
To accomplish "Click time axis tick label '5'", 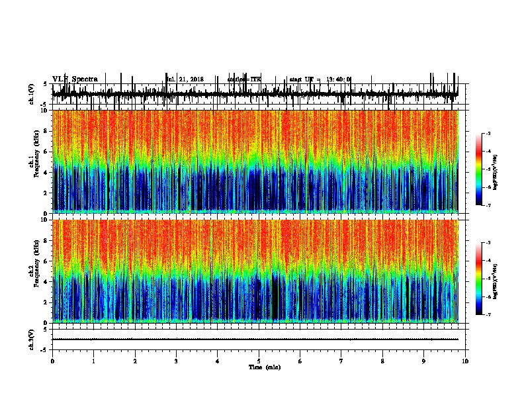I will coord(259,361).
